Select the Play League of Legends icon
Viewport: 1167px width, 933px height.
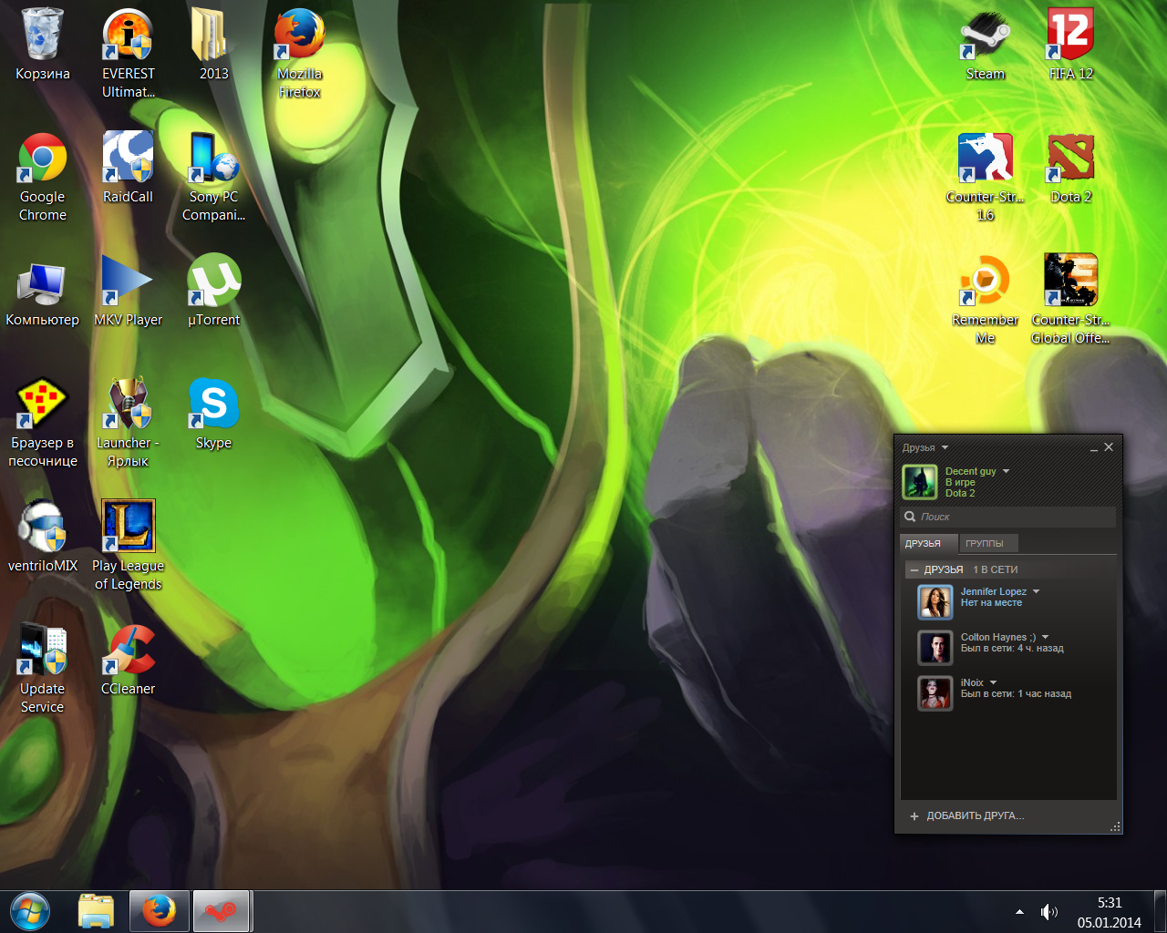pos(129,527)
